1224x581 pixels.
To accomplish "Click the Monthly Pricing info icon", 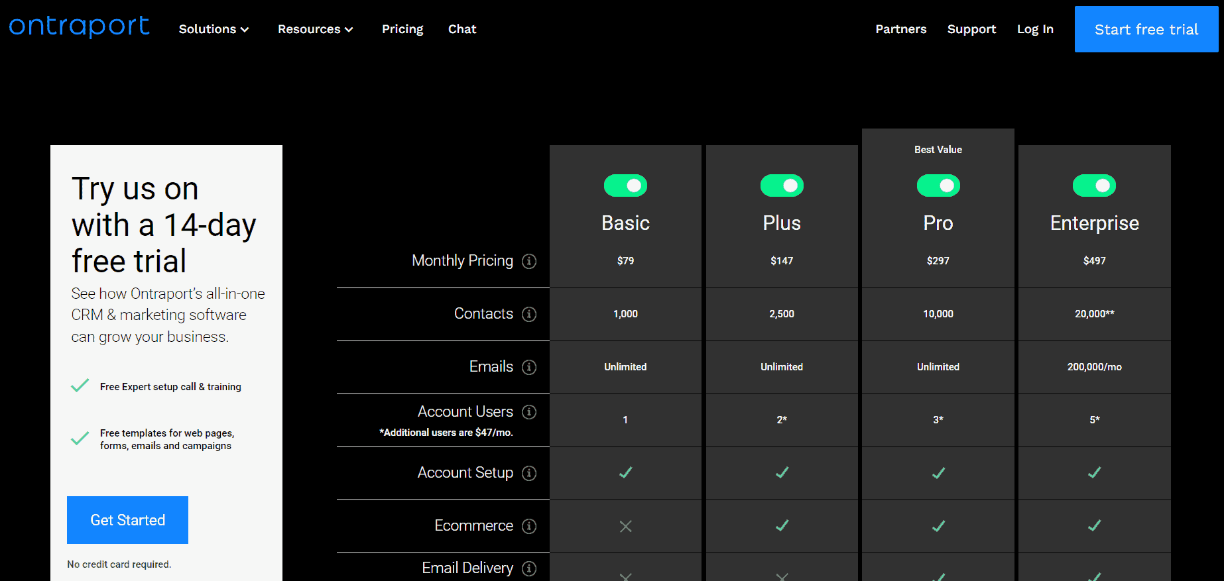I will [x=529, y=261].
